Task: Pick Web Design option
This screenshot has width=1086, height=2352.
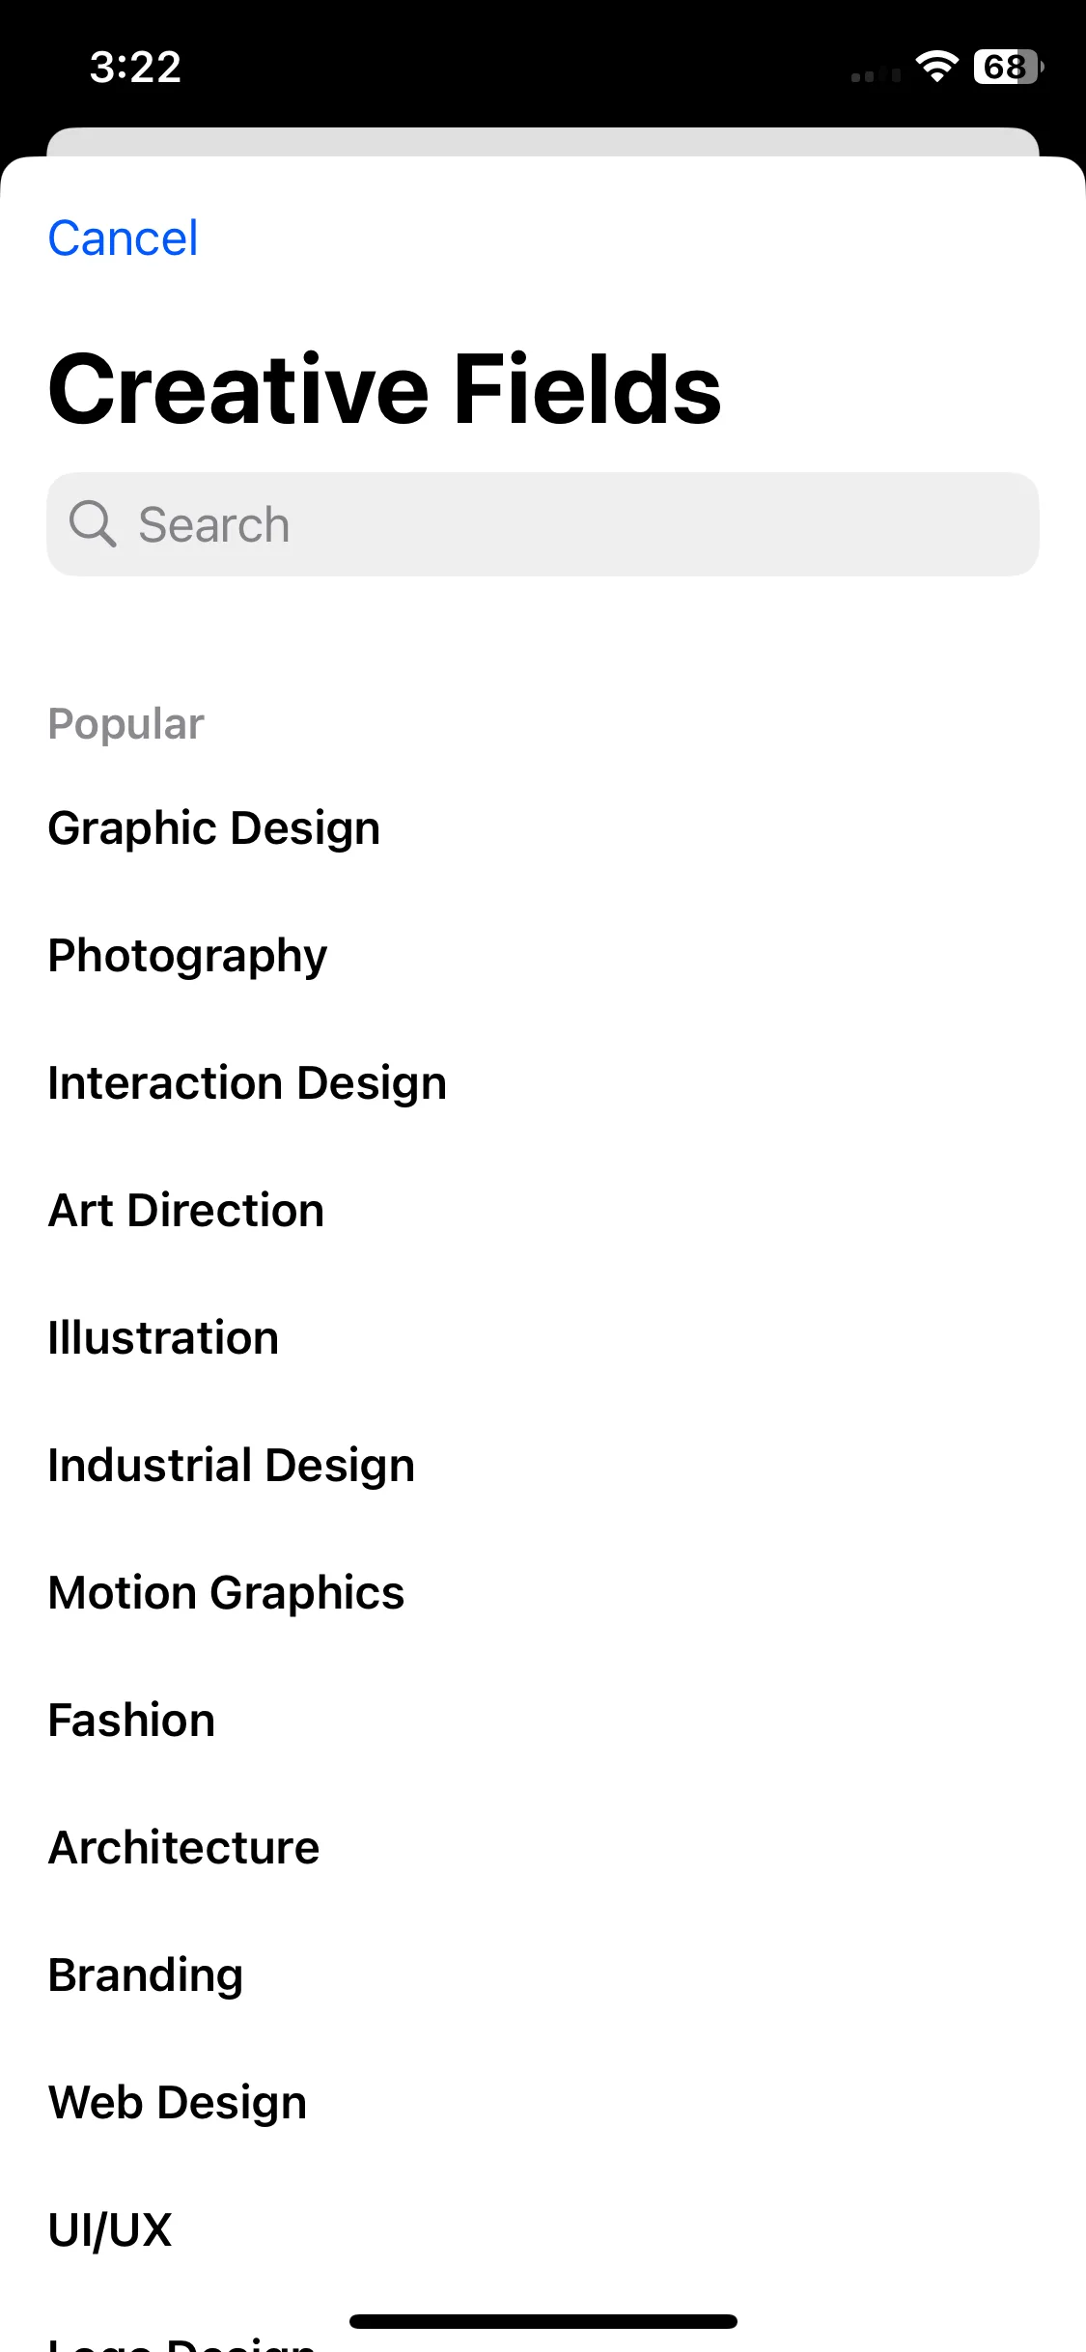Action: tap(543, 2103)
